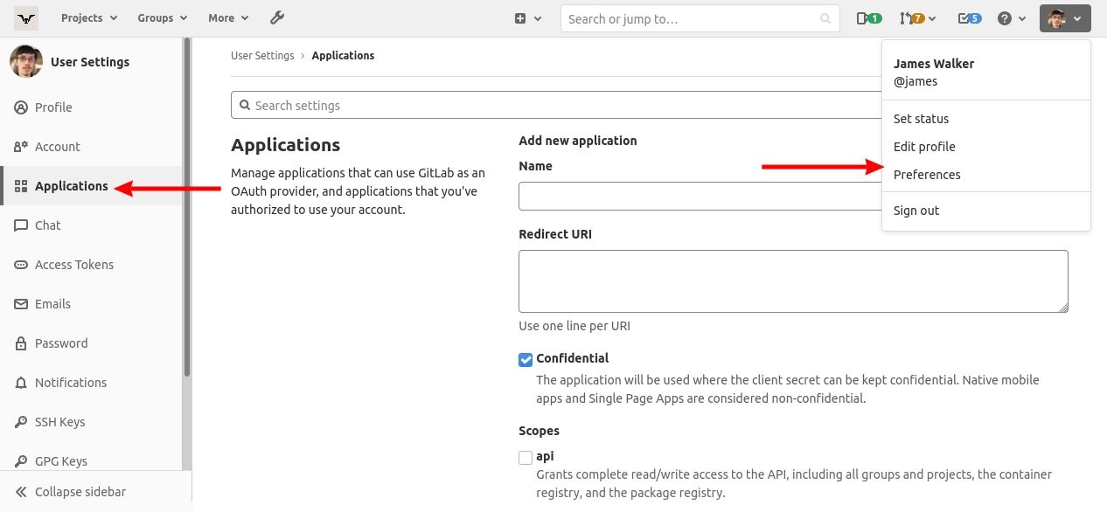Viewport: 1107px width, 512px height.
Task: Collapse the sidebar
Action: 79,492
